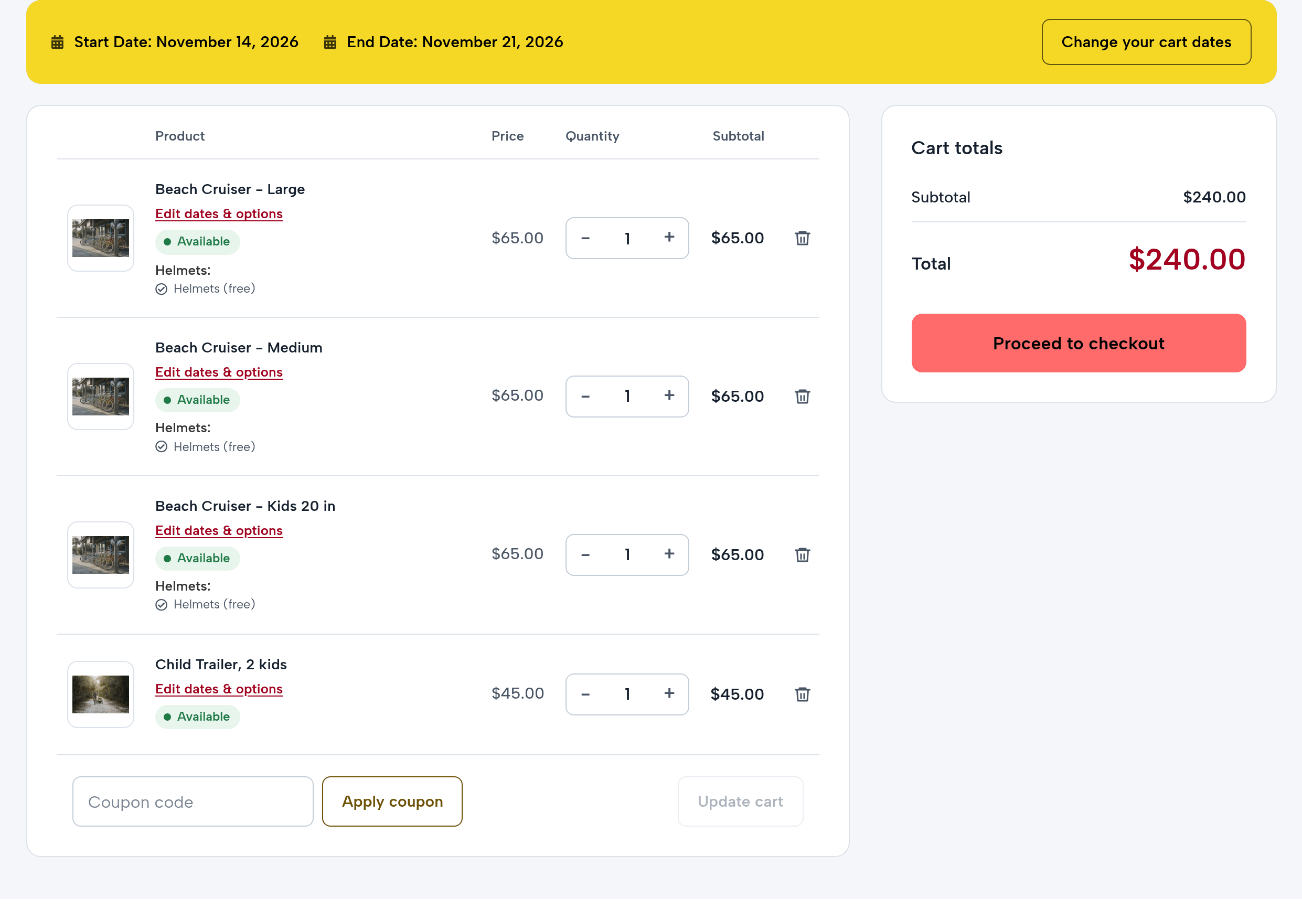
Task: Open Beach Cruiser – Medium product thumbnail
Action: 101,396
